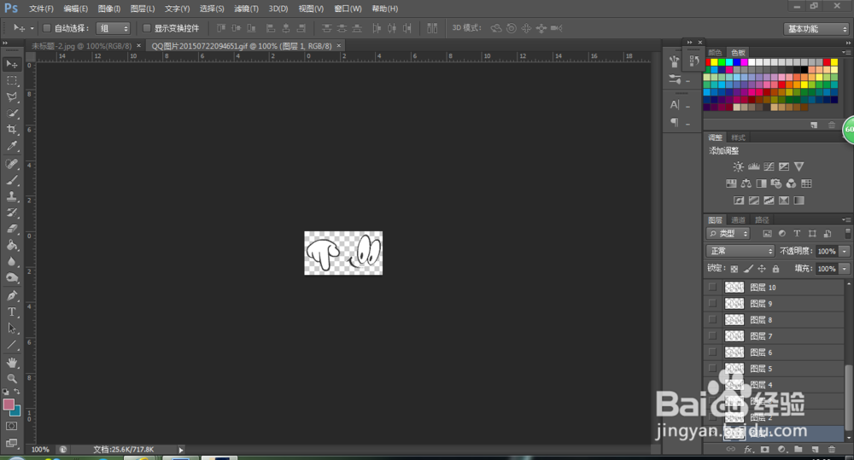Open the 文件(F) menu
Image resolution: width=854 pixels, height=460 pixels.
[x=41, y=9]
